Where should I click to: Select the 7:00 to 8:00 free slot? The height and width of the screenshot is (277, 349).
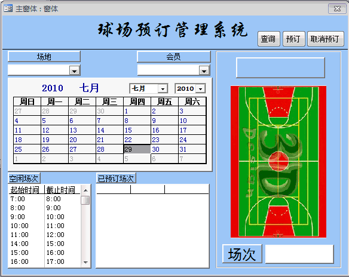[44, 199]
